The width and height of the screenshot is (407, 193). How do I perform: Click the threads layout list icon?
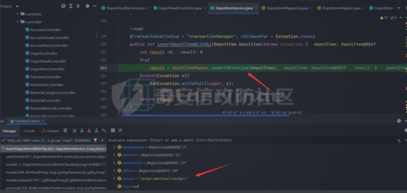click(x=65, y=130)
